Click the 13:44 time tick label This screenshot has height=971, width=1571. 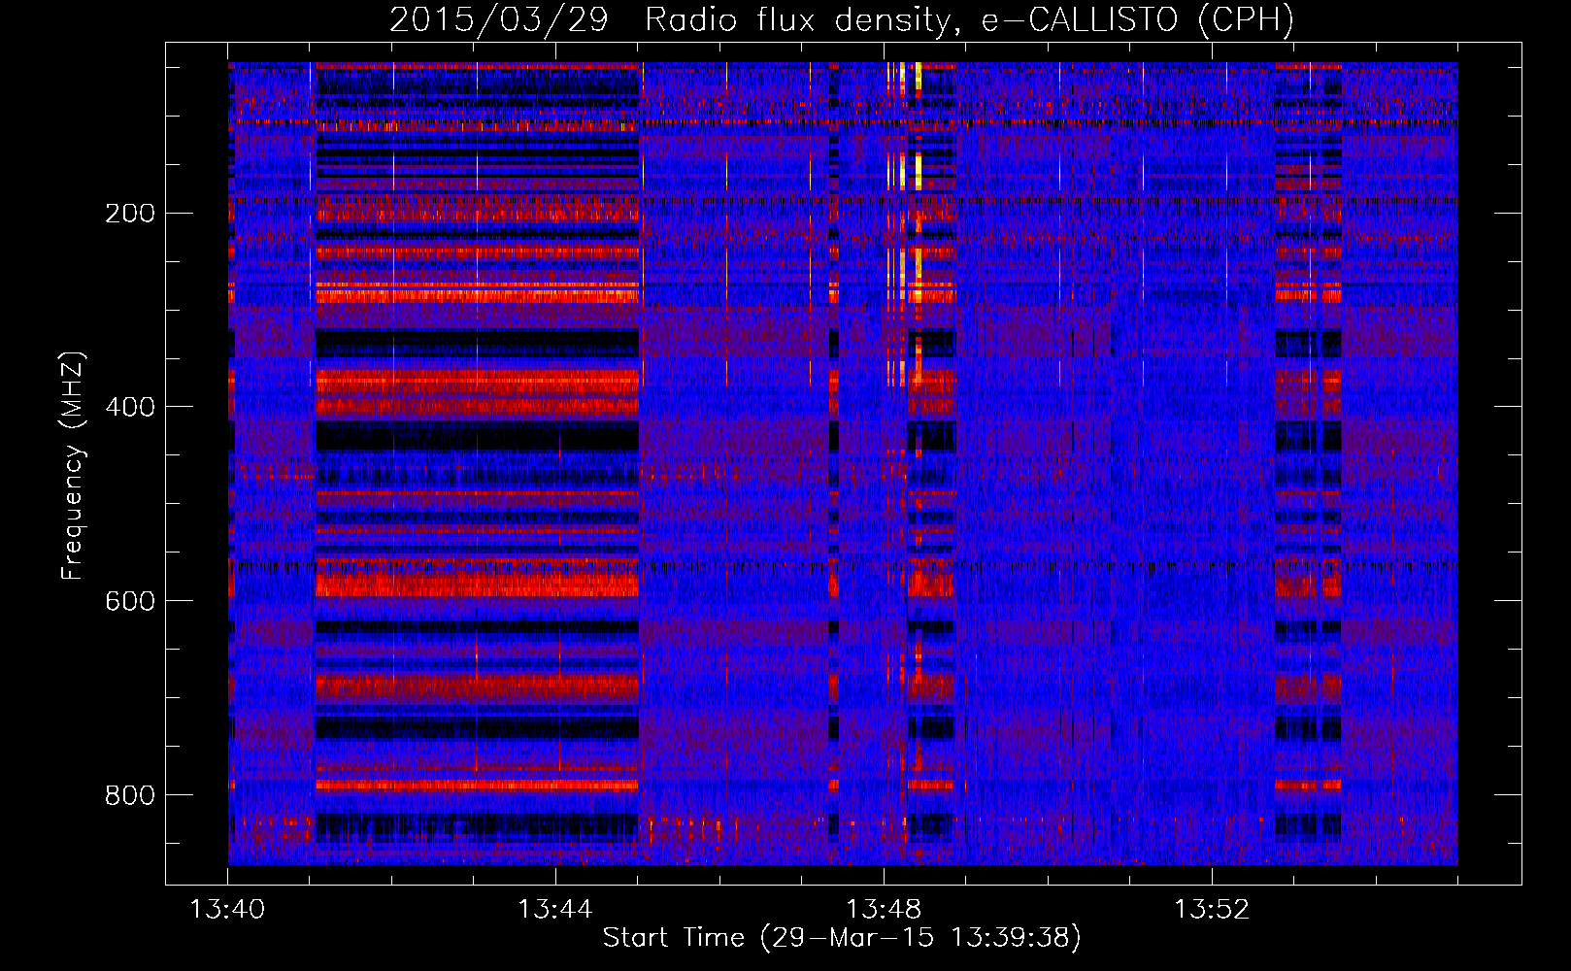pos(555,910)
